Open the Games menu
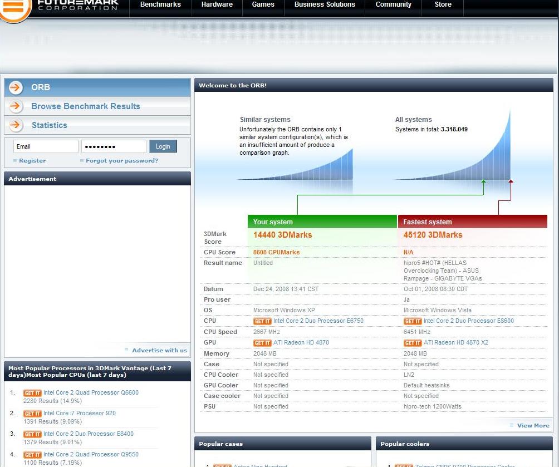The image size is (559, 467). click(263, 4)
